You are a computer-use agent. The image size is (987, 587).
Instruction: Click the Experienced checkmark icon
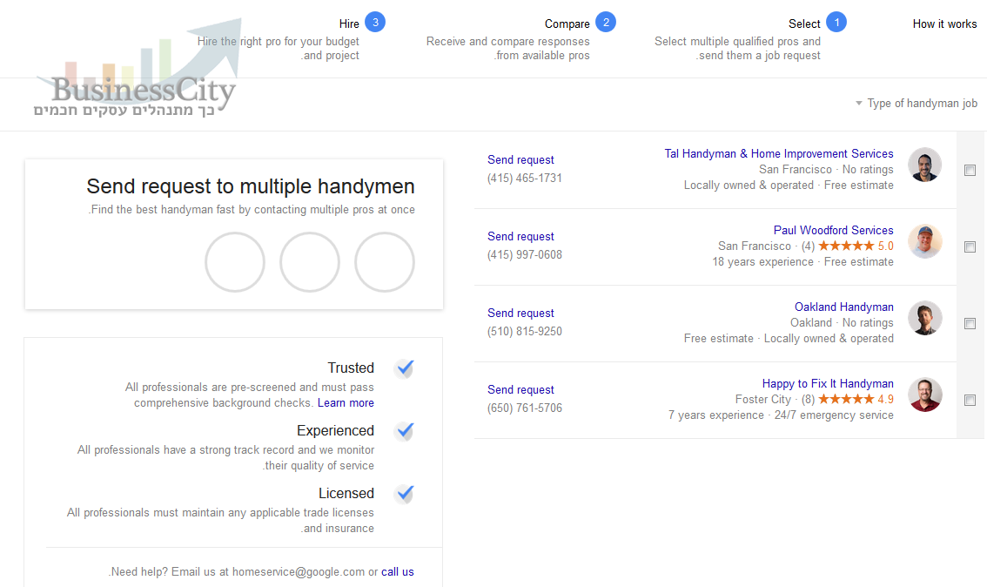pos(405,431)
